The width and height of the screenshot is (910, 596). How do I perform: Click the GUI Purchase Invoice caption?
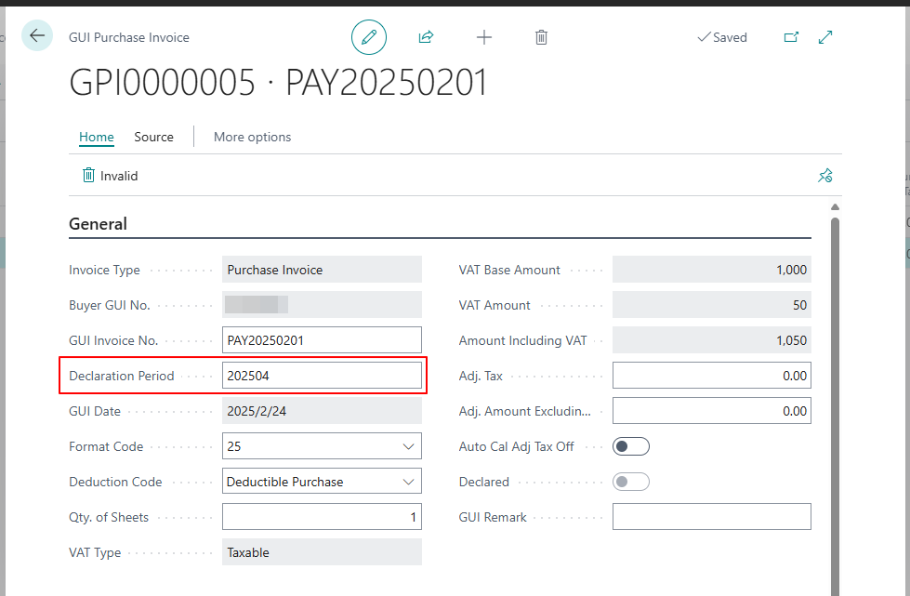pyautogui.click(x=129, y=38)
